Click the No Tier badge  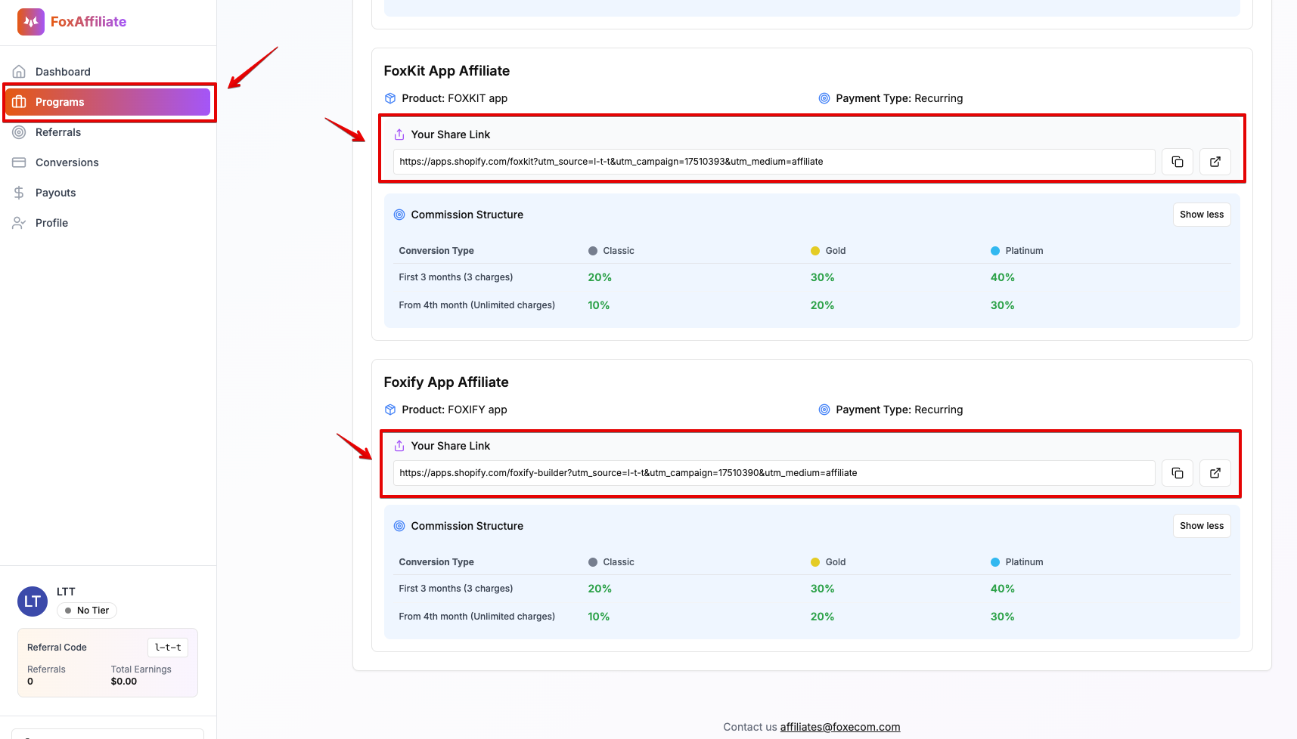coord(87,611)
